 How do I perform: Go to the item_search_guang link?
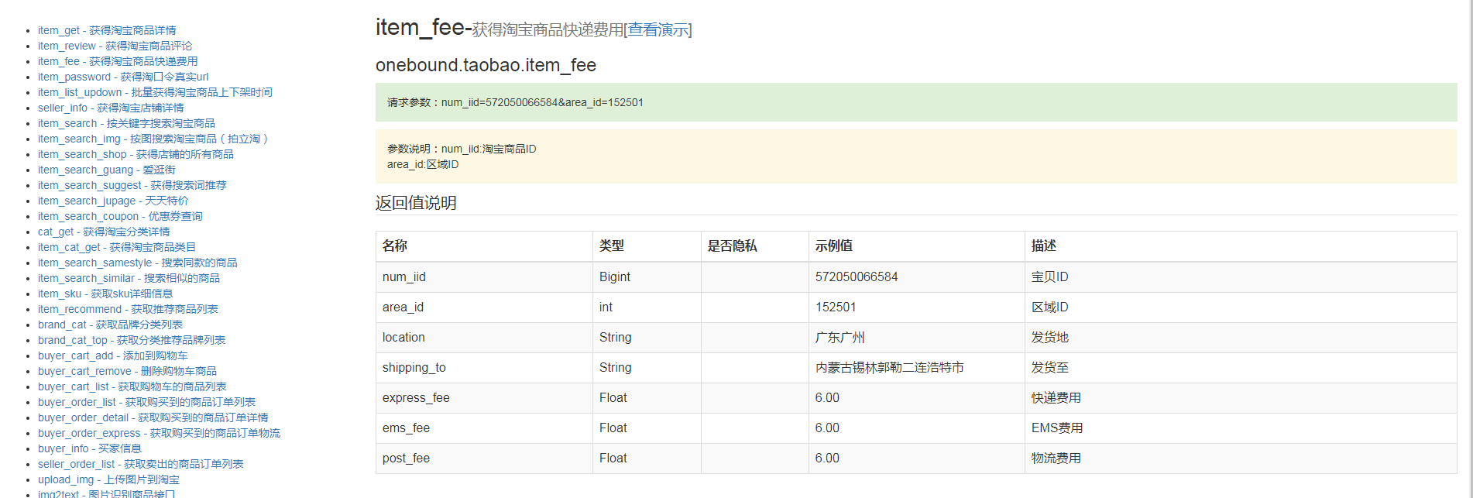point(107,170)
